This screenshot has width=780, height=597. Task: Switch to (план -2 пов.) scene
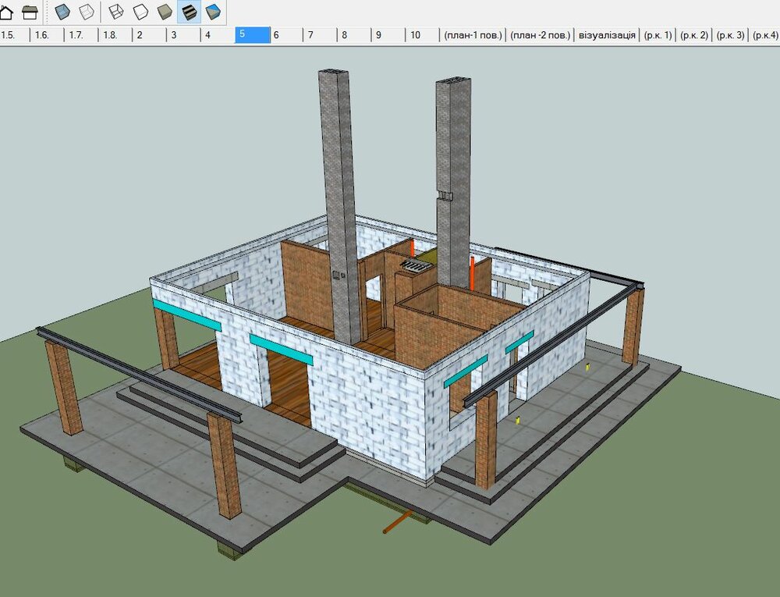point(540,35)
